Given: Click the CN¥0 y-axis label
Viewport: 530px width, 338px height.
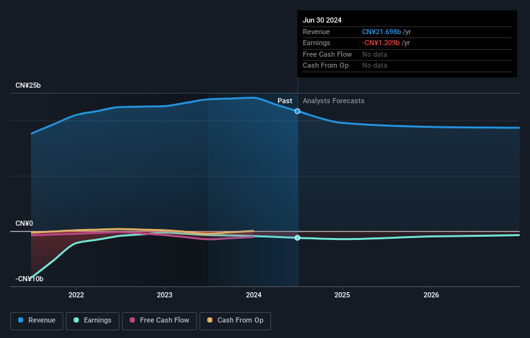Looking at the screenshot, I should [25, 224].
